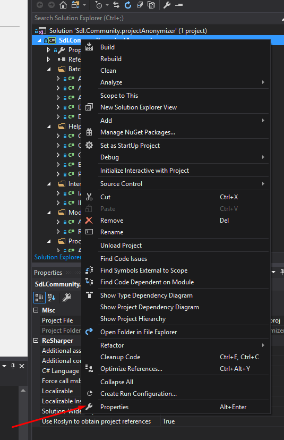Click the Solution Explorer search field

(158, 18)
